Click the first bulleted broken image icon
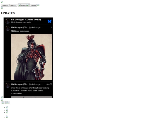Screen dimensions: 159x119 [x=7, y=107]
